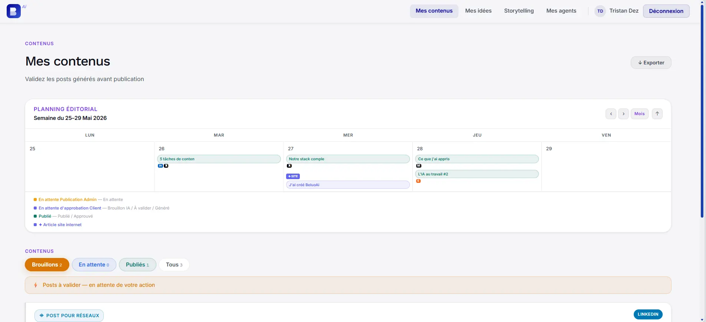Viewport: 706px width, 322px height.
Task: Switch planning to Mois view
Action: (x=639, y=114)
